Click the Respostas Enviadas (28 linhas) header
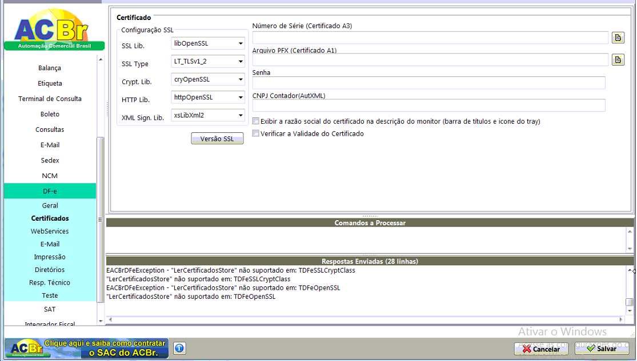 (x=370, y=261)
